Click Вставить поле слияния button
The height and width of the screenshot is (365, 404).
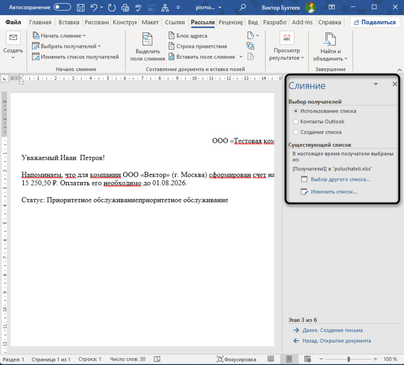[202, 57]
